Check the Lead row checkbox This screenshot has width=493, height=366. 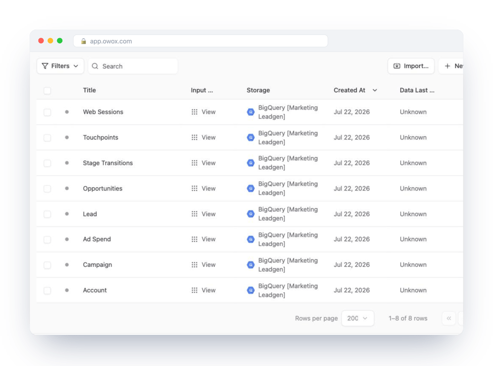[x=47, y=214]
